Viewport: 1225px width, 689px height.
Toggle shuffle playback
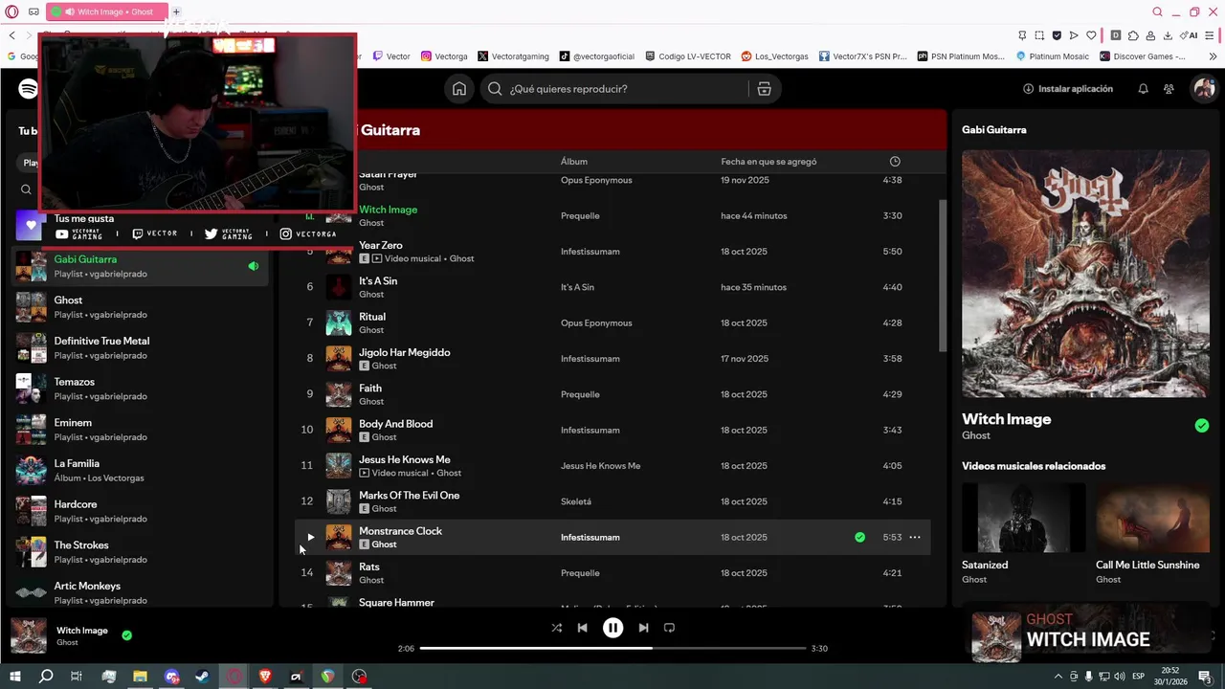557,628
